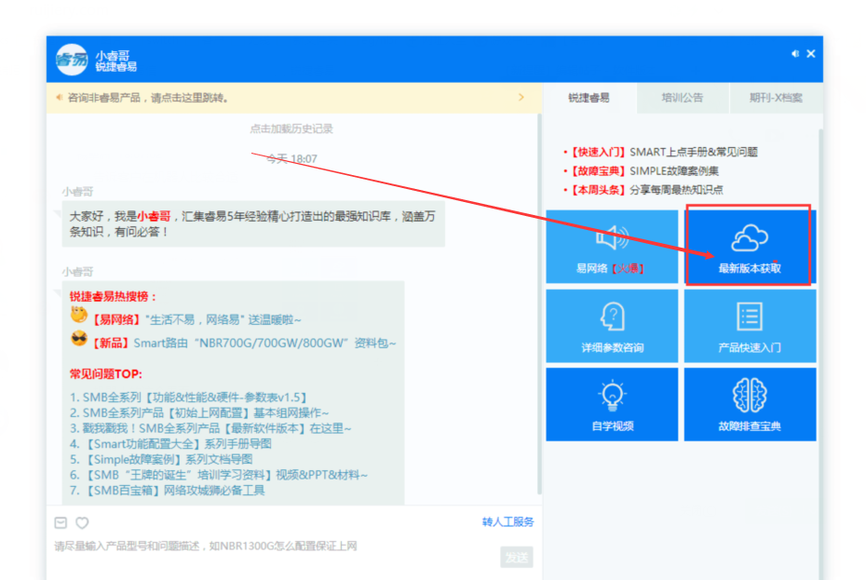This screenshot has width=866, height=580.
Task: Click the message input field placeholder
Action: [x=206, y=546]
